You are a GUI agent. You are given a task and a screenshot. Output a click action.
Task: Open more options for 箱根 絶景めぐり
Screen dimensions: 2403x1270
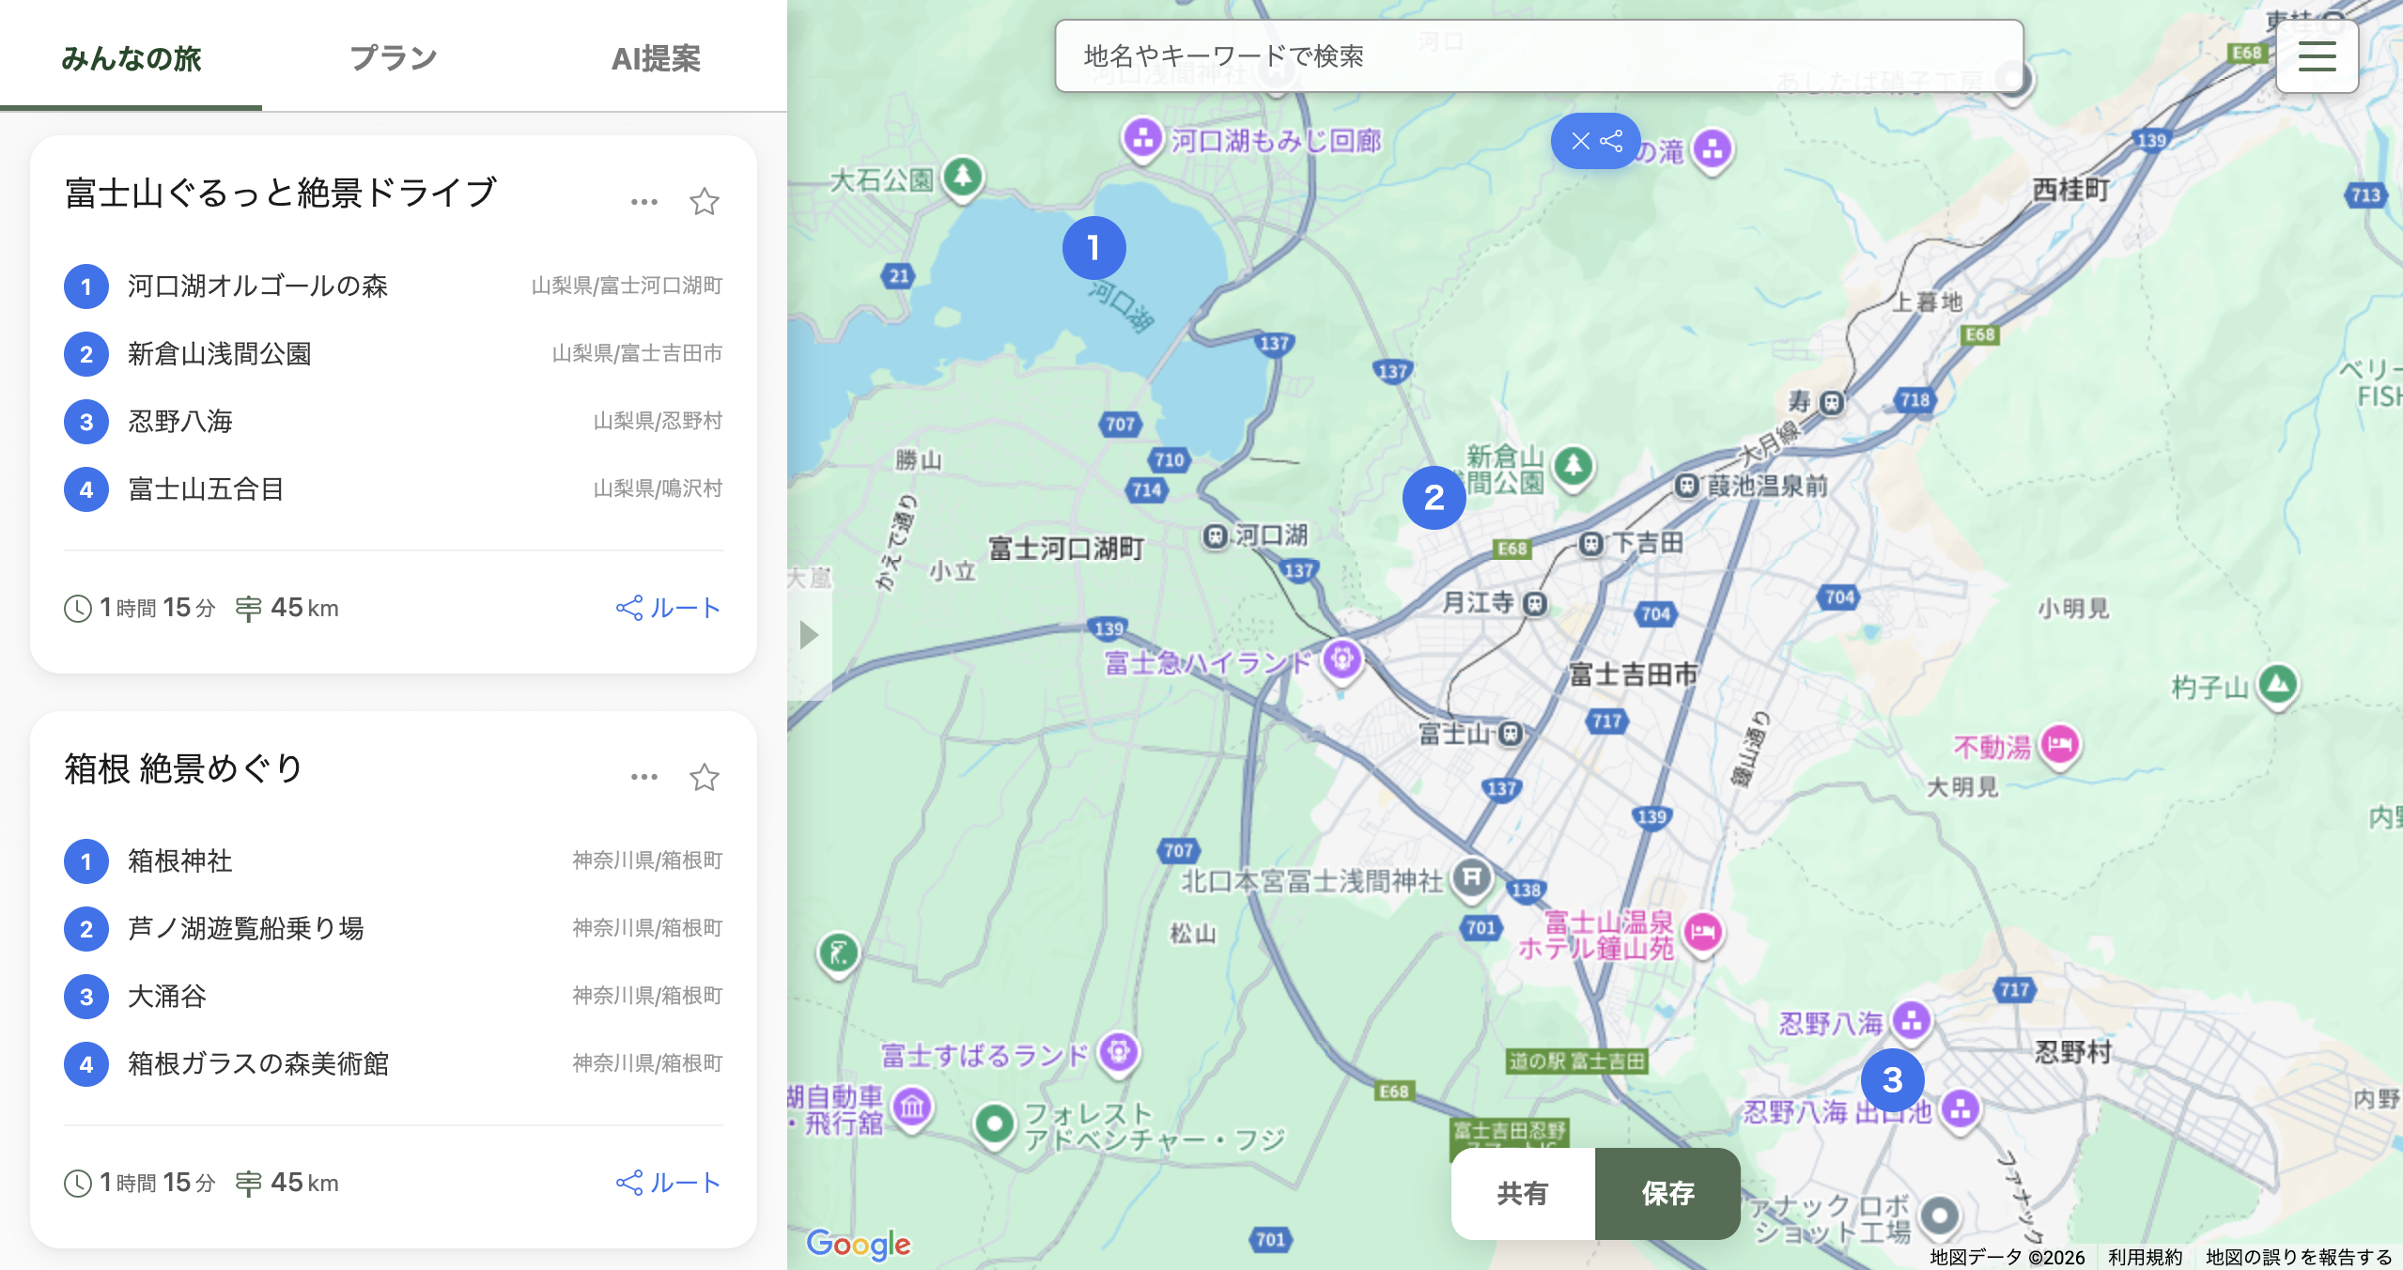(643, 776)
